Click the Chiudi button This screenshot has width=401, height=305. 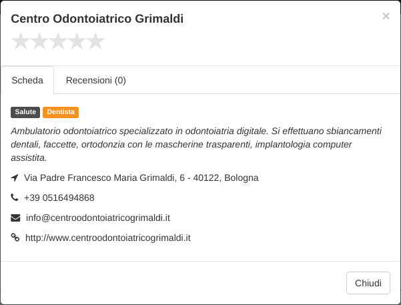(x=368, y=283)
